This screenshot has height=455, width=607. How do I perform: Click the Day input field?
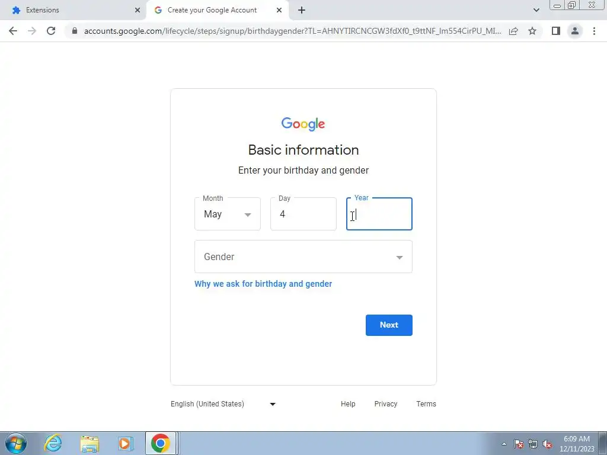click(x=303, y=214)
